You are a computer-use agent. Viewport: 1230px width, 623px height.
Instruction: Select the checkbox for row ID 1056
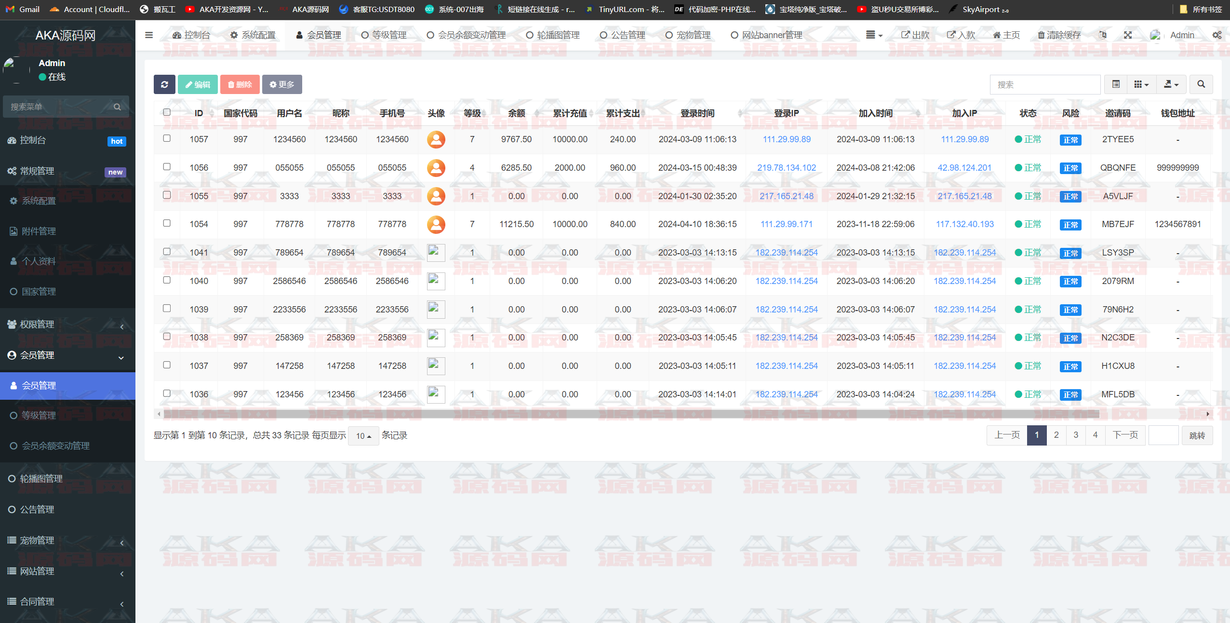(x=167, y=167)
